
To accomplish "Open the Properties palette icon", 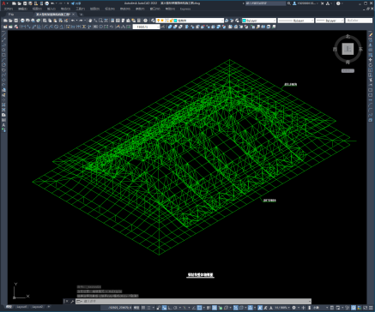I will [112, 21].
